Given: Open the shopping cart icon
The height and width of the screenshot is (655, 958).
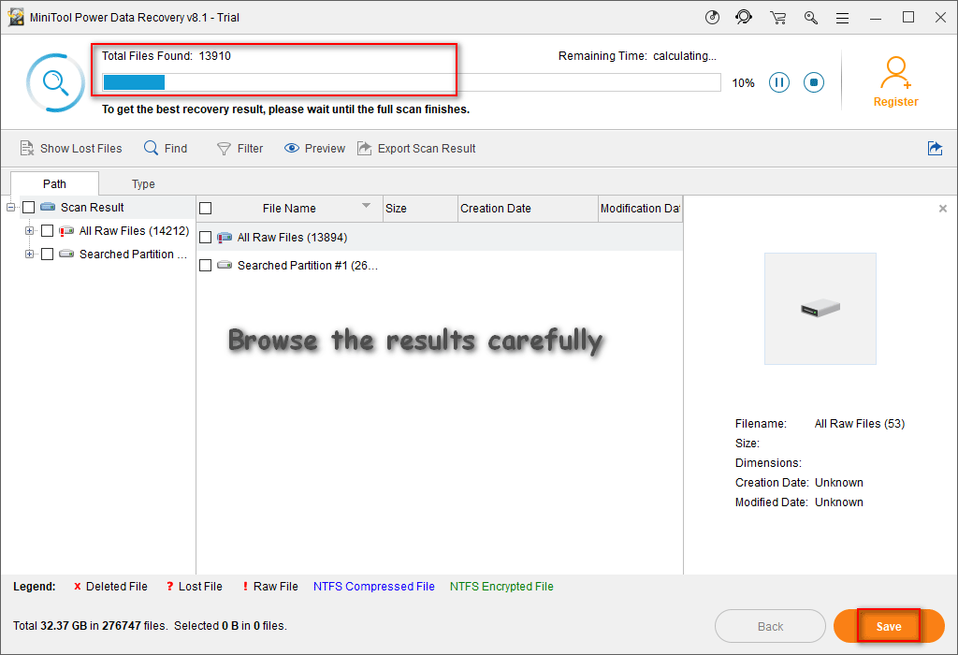Looking at the screenshot, I should click(777, 18).
